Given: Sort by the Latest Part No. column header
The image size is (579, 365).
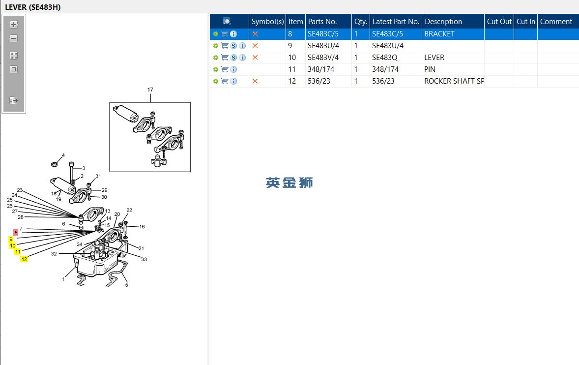Looking at the screenshot, I should pyautogui.click(x=396, y=22).
